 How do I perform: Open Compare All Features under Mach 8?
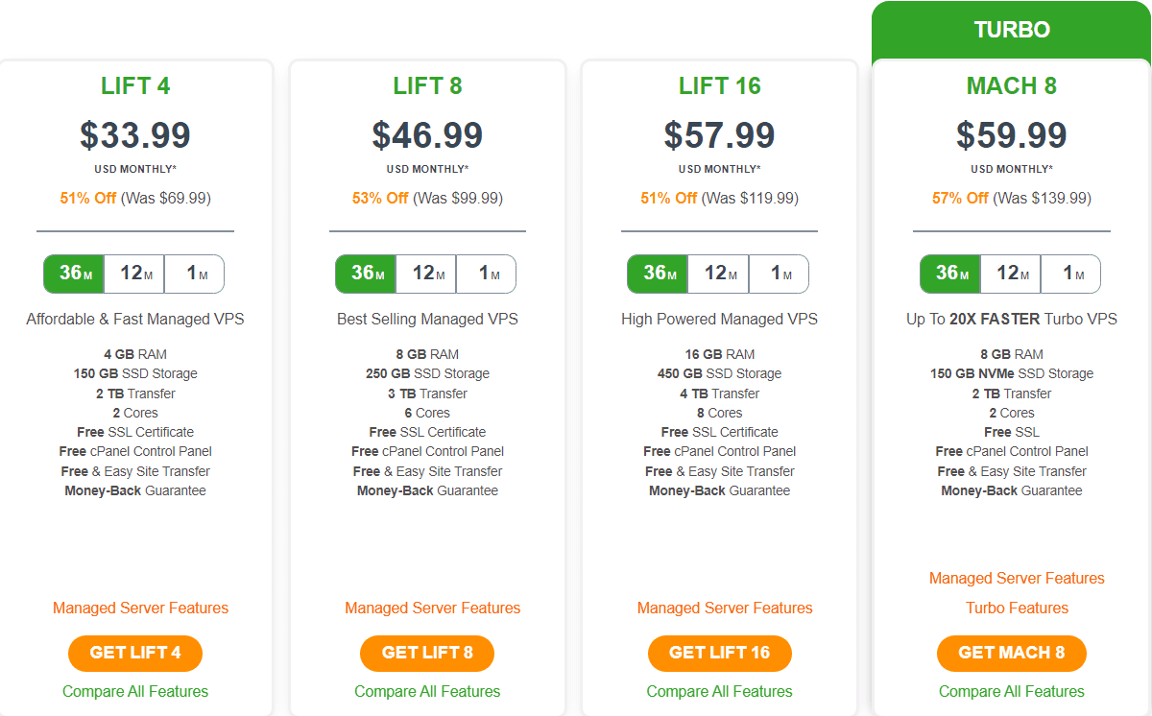[x=1012, y=691]
